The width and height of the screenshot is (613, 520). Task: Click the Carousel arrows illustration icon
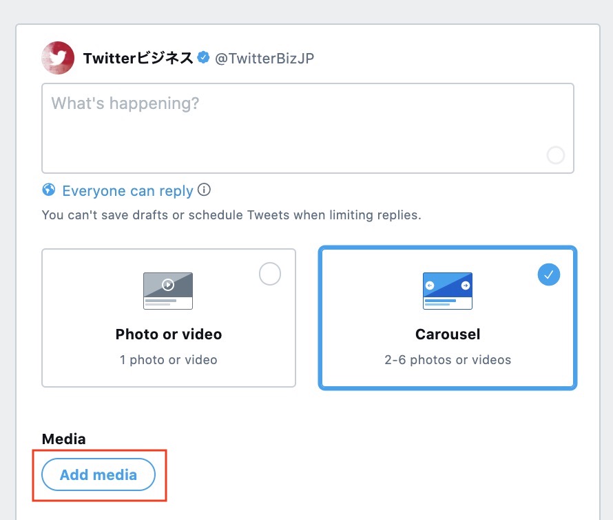coord(448,290)
